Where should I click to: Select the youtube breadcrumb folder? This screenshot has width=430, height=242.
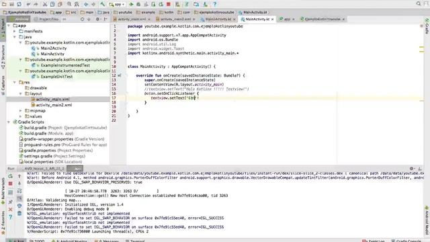123,12
